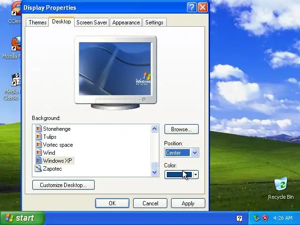
Task: Pick the Wind wallpaper icon
Action: [38, 152]
